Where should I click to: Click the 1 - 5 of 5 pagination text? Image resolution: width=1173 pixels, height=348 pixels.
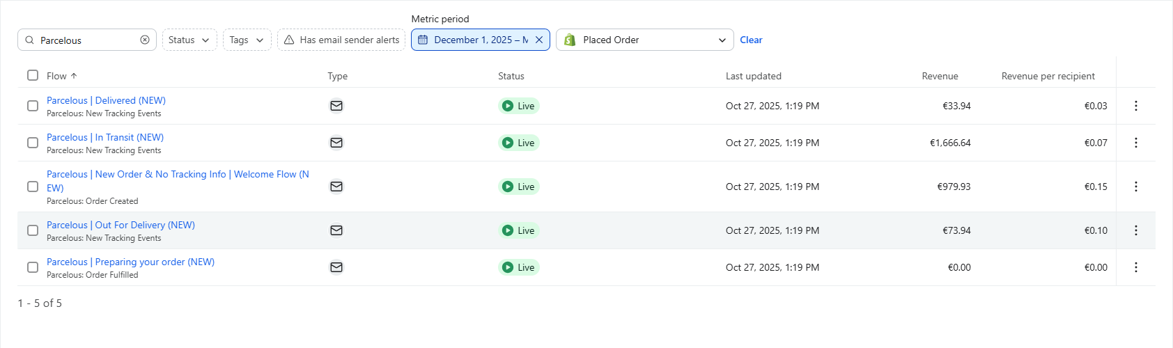(x=40, y=303)
